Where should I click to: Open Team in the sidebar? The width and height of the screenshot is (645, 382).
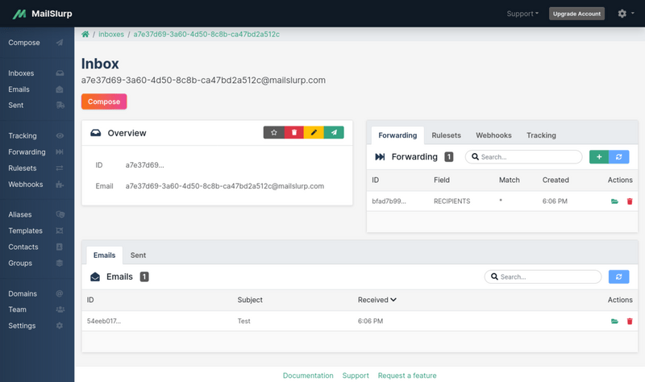[36, 309]
